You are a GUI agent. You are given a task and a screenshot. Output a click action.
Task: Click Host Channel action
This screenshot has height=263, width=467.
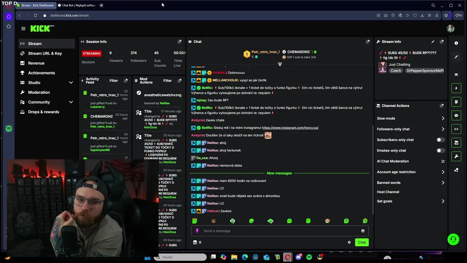pos(388,192)
